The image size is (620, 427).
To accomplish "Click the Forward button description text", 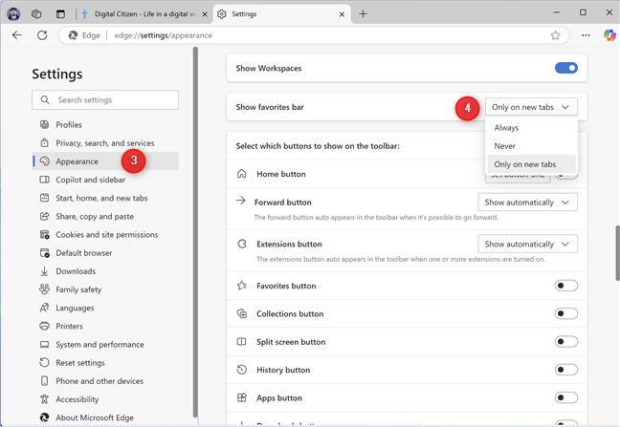I will point(376,217).
